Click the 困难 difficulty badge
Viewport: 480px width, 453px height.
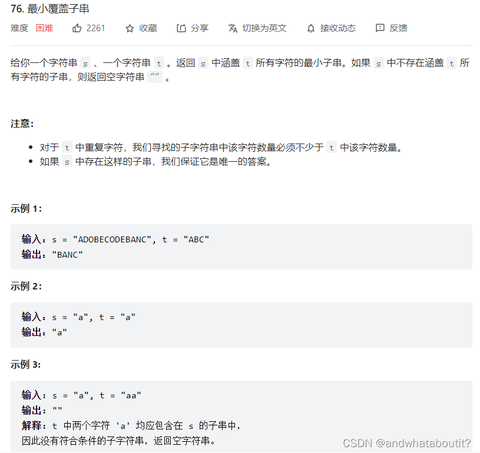click(45, 28)
